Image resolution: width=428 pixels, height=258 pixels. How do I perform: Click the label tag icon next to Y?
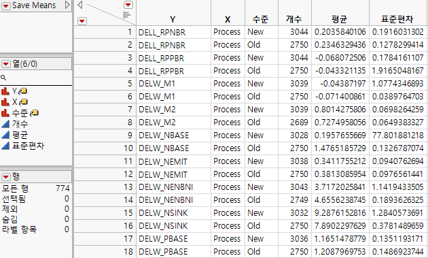click(x=22, y=91)
